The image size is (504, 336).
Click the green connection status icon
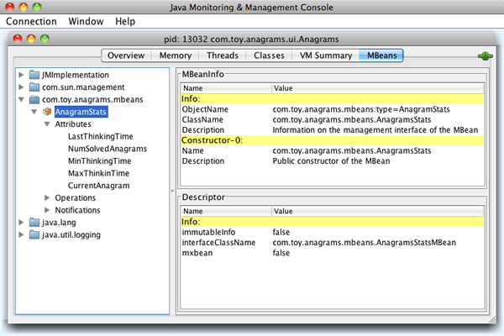[484, 56]
